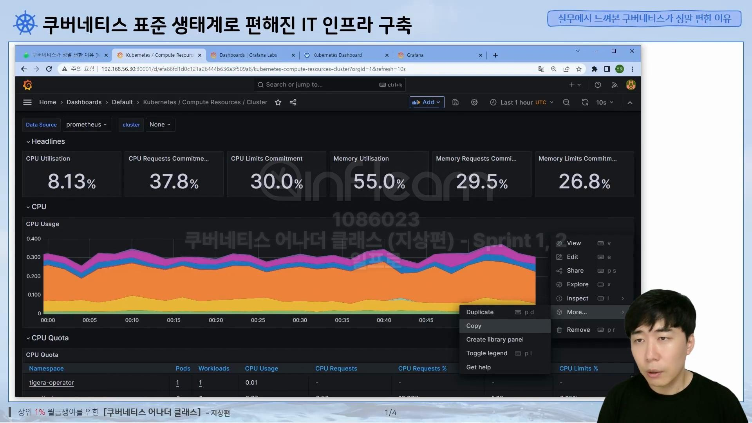This screenshot has width=752, height=423.
Task: Click the CPU Utilisation 8.13% panel
Action: coord(72,174)
